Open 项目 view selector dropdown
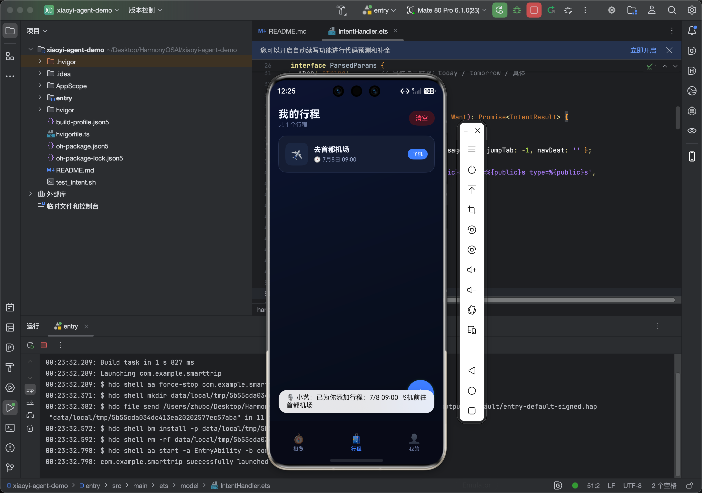This screenshot has height=493, width=702. pos(37,31)
